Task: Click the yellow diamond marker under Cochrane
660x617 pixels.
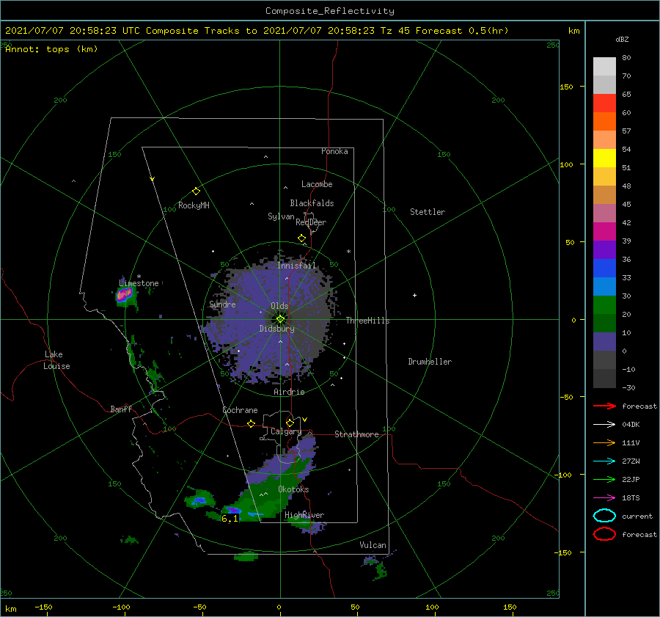Action: (251, 423)
